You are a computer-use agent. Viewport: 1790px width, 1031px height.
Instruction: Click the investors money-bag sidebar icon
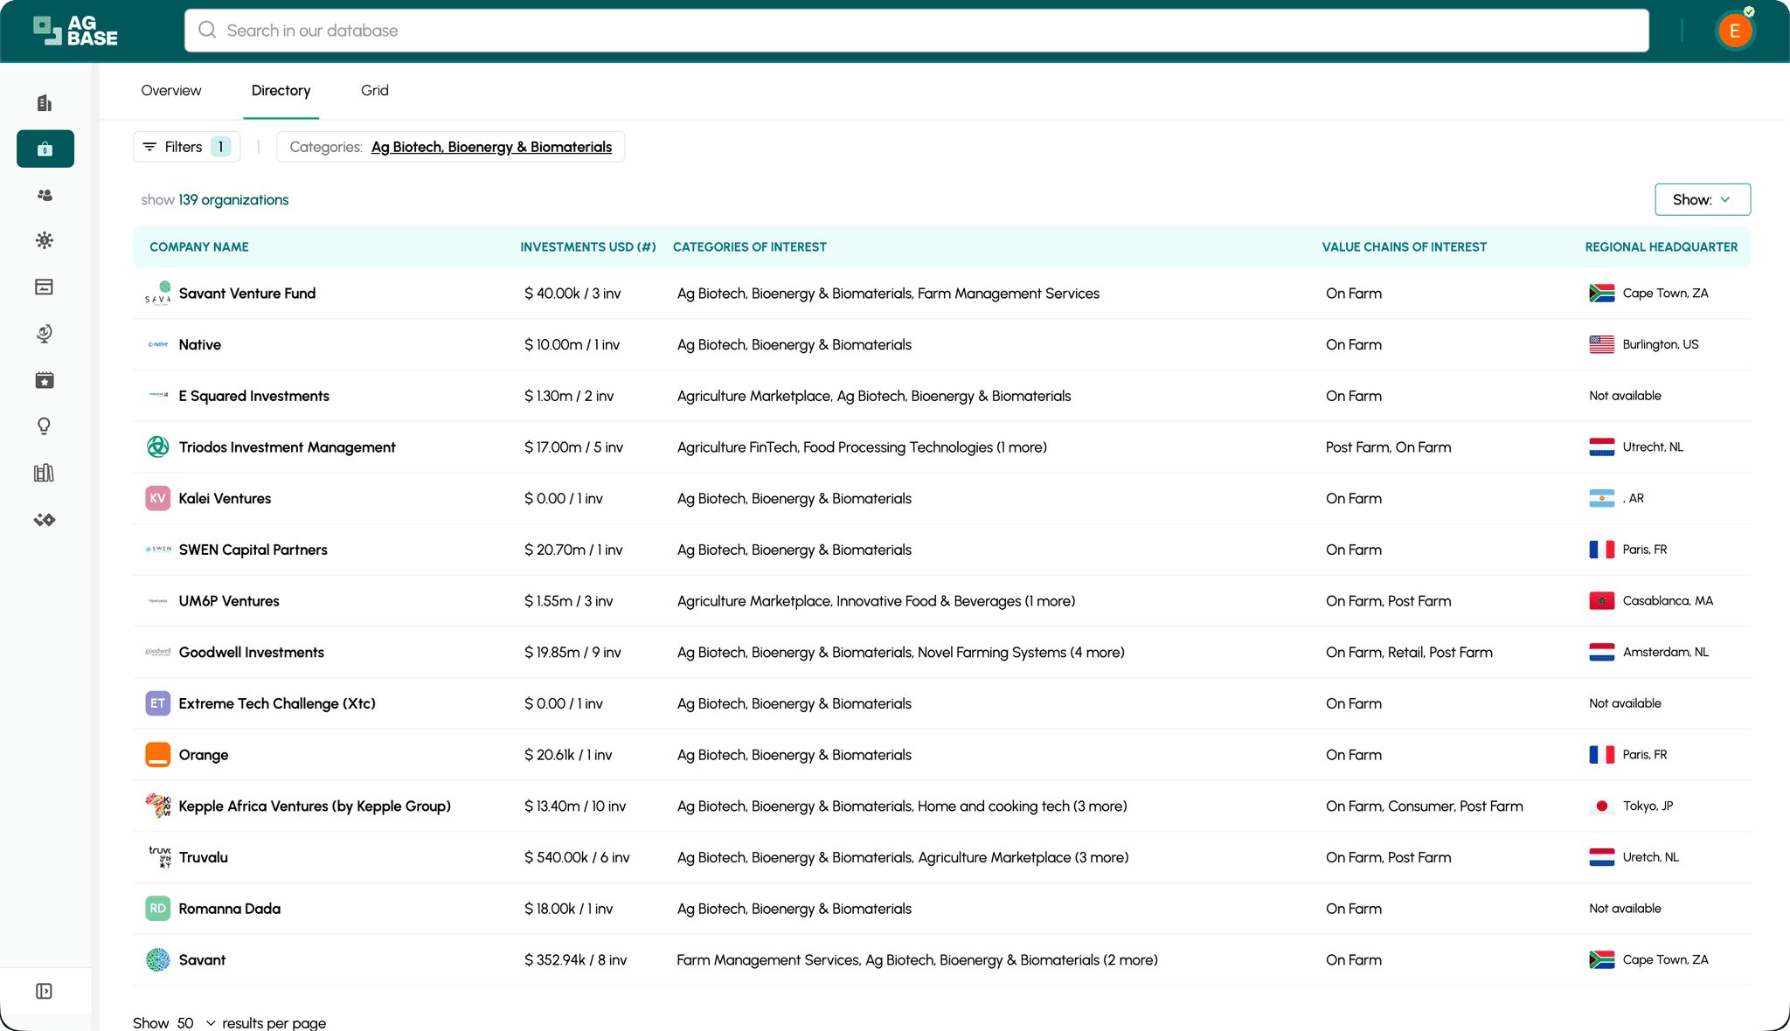click(45, 149)
